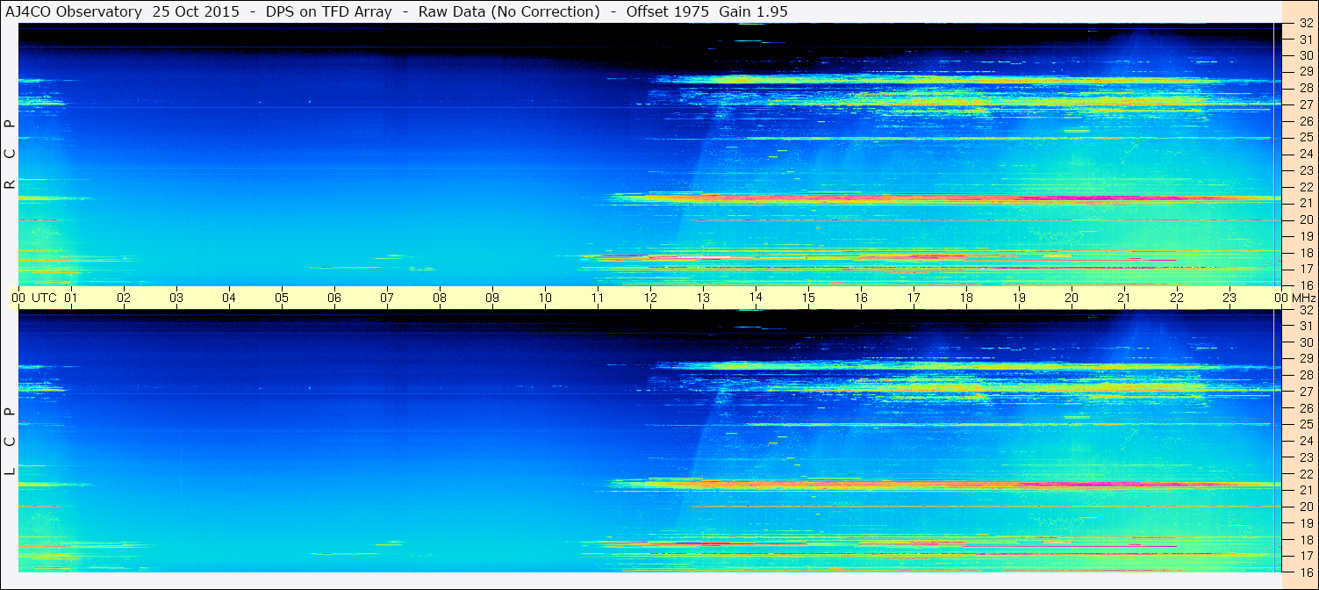Screen dimensions: 1319x590
Task: Pick the 21 hour mark on time axis
Action: tap(1124, 298)
